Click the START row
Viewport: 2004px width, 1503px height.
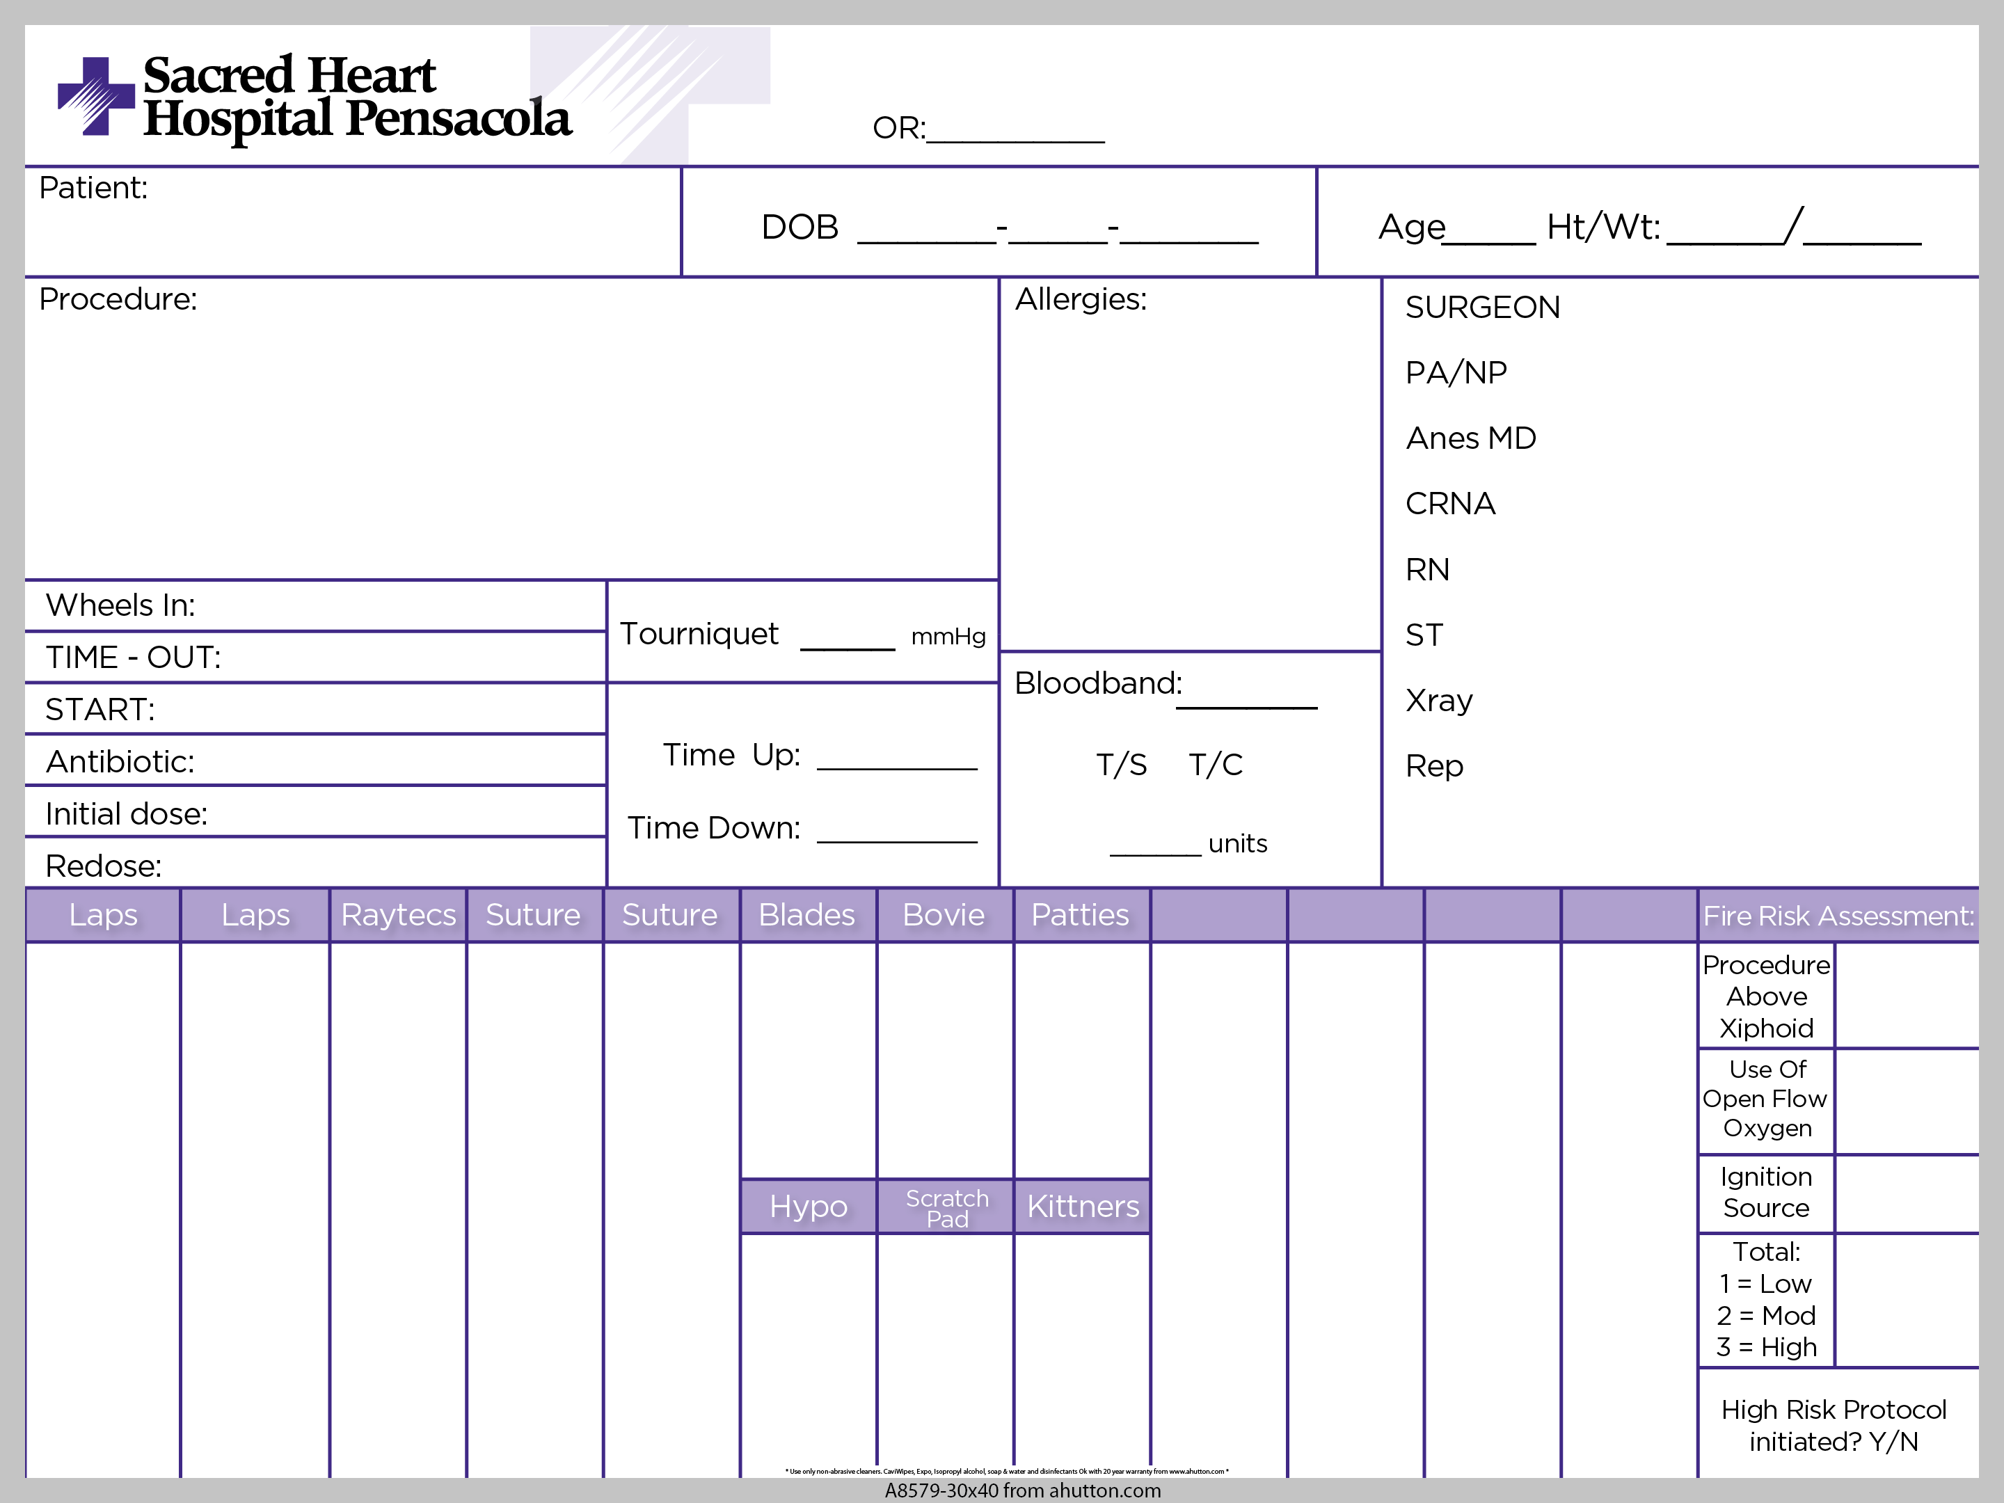[x=315, y=709]
